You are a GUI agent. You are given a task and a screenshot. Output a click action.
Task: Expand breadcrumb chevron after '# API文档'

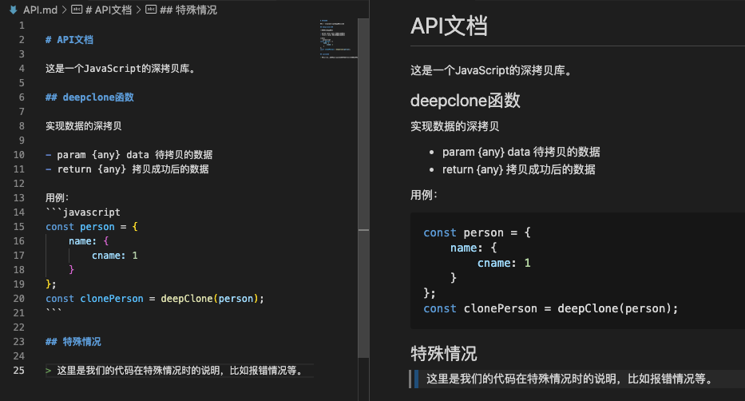click(x=138, y=10)
